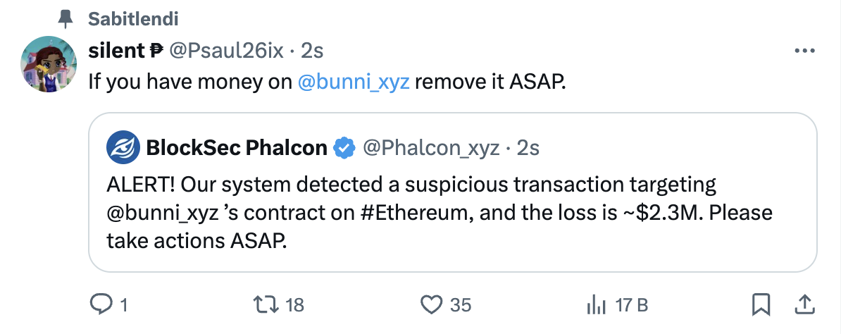Viewport: 841px width, 334px height.
Task: Click the main tweet's 2s timestamp
Action: [312, 51]
